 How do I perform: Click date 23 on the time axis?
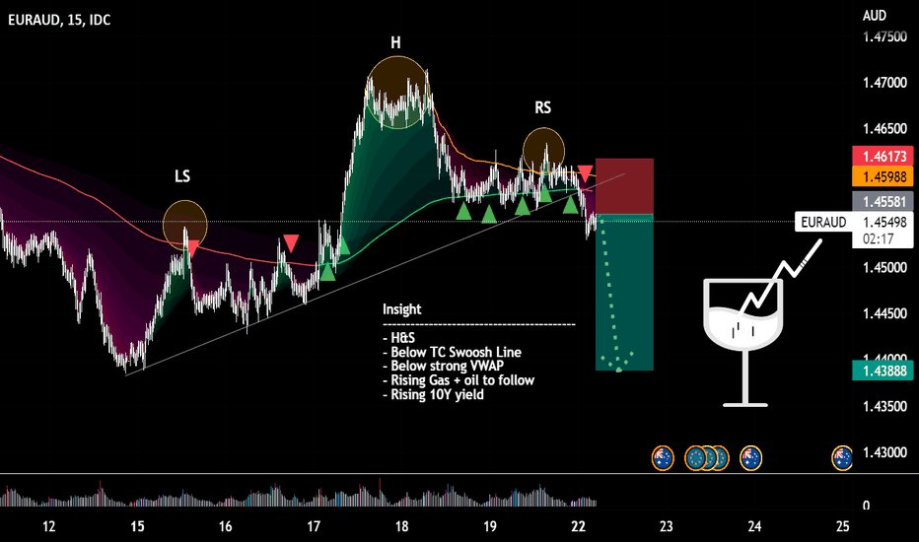(x=667, y=526)
